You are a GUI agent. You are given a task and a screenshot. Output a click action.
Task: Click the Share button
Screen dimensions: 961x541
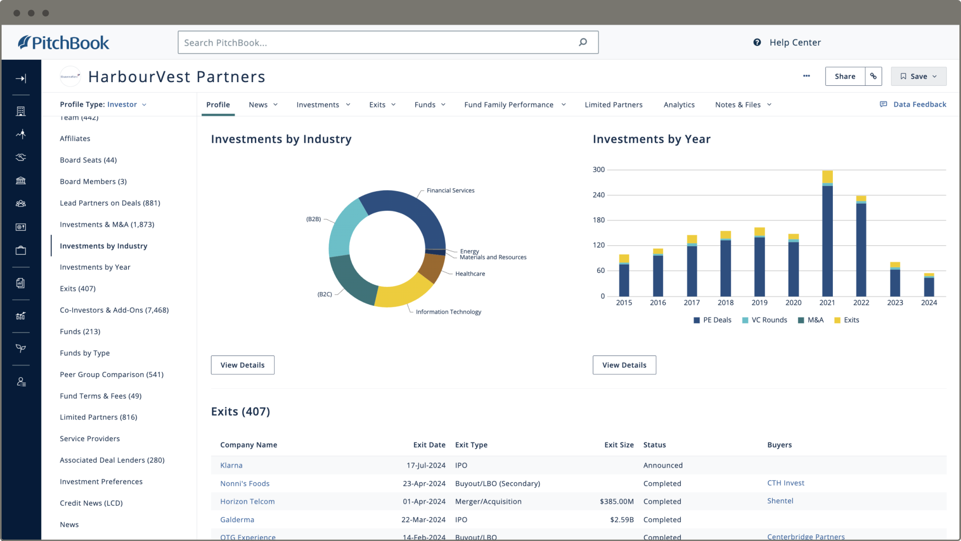click(845, 76)
